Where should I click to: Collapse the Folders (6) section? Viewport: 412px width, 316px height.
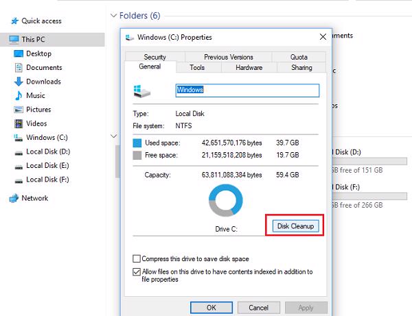113,16
